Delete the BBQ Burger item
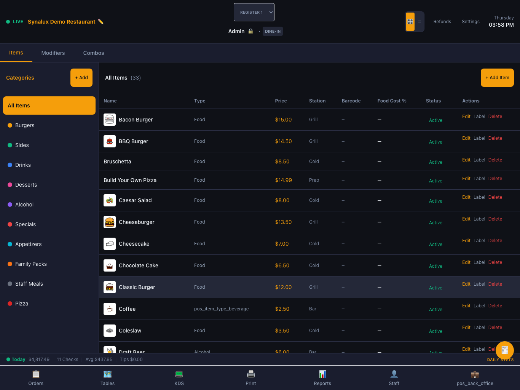This screenshot has height=390, width=520. click(495, 138)
